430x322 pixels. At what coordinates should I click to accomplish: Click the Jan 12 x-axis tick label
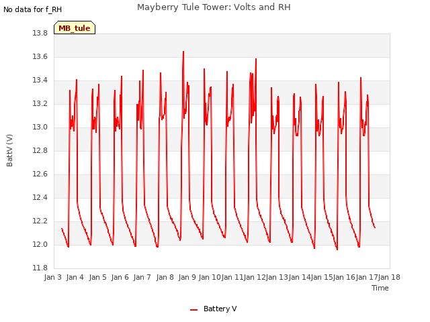point(255,277)
